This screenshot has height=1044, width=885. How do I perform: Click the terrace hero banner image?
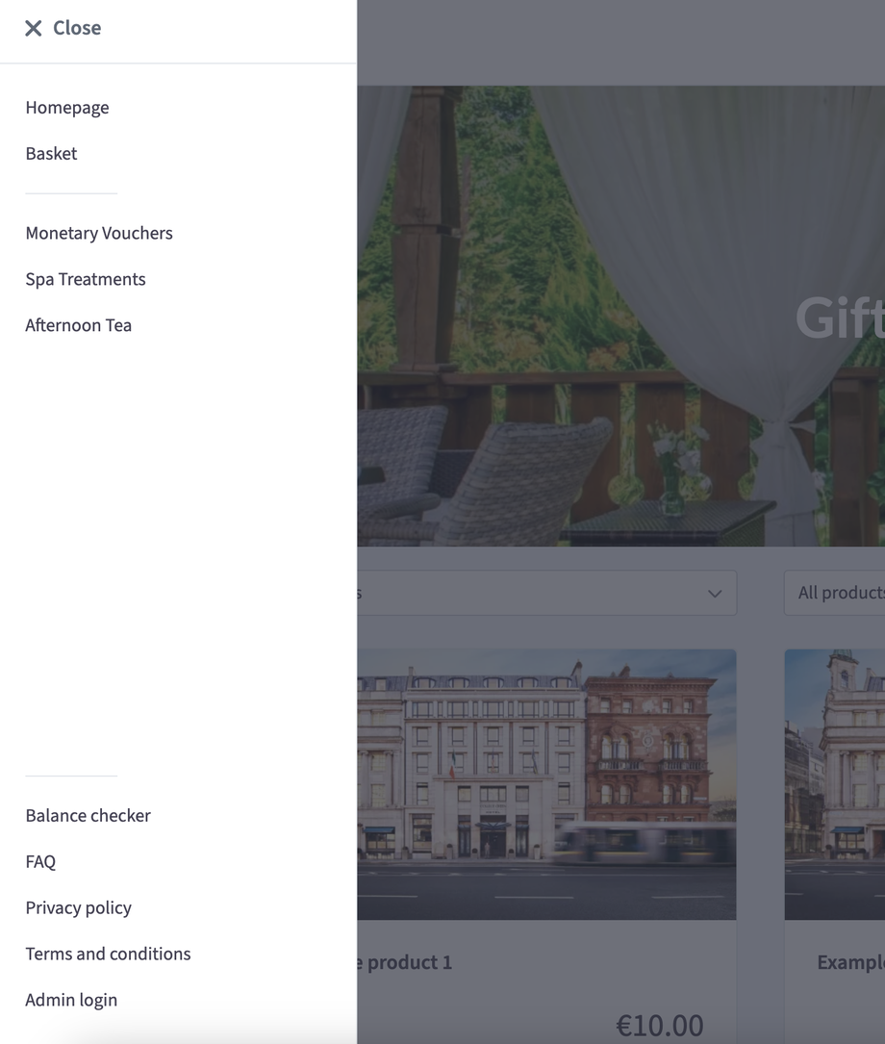point(620,316)
